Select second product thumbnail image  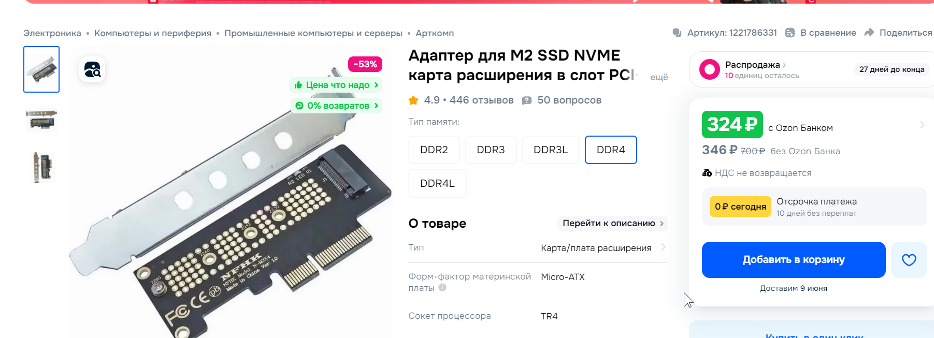[x=41, y=120]
